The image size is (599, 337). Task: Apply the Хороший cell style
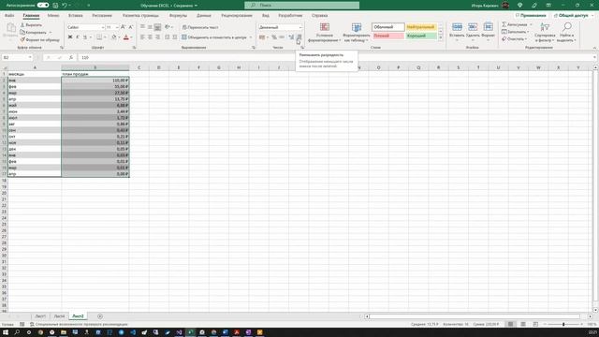click(421, 36)
